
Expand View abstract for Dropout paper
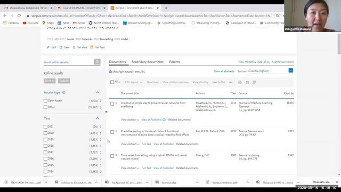[x=130, y=119]
